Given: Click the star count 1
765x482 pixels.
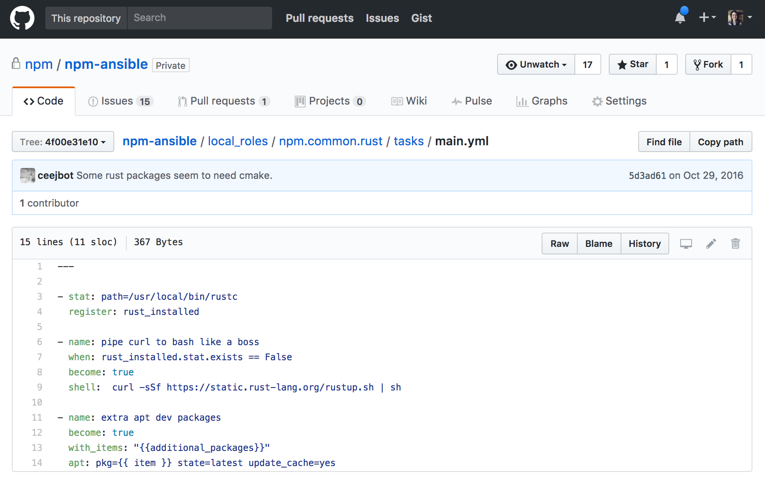Looking at the screenshot, I should click(666, 65).
